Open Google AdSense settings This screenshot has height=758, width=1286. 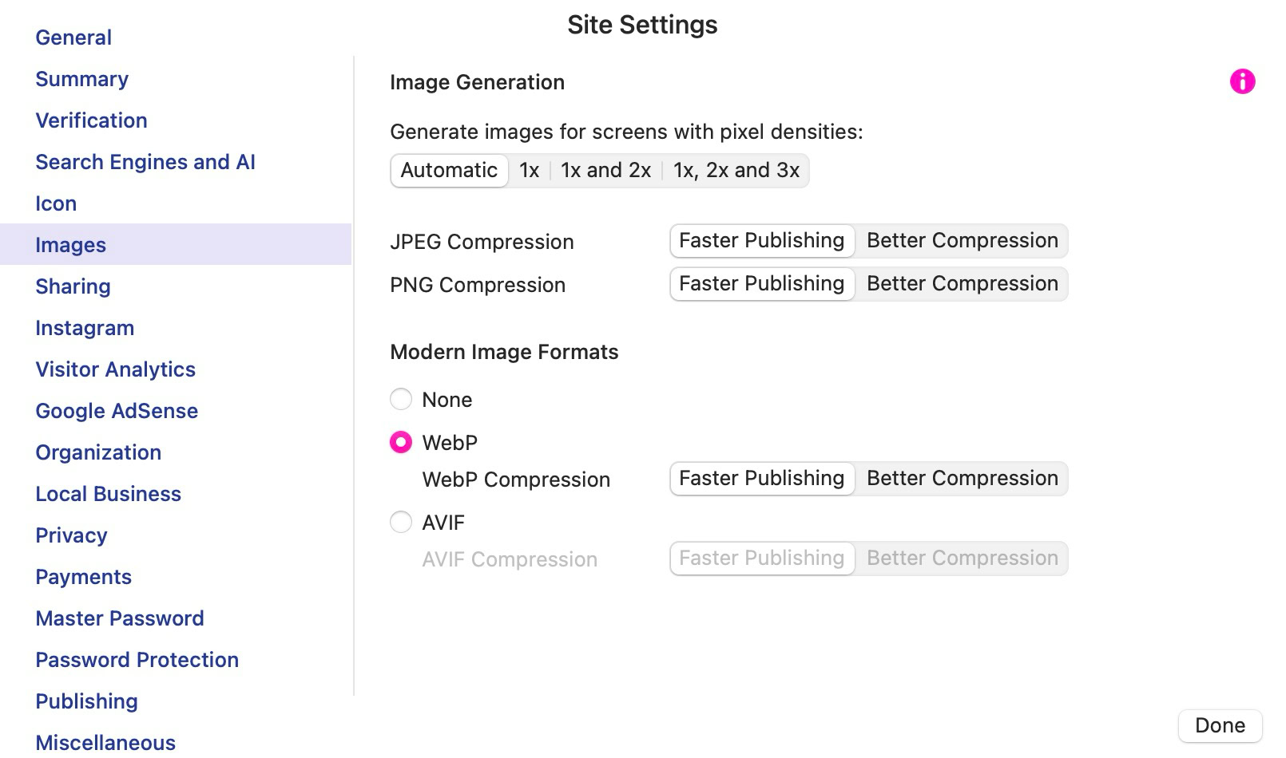pyautogui.click(x=117, y=411)
